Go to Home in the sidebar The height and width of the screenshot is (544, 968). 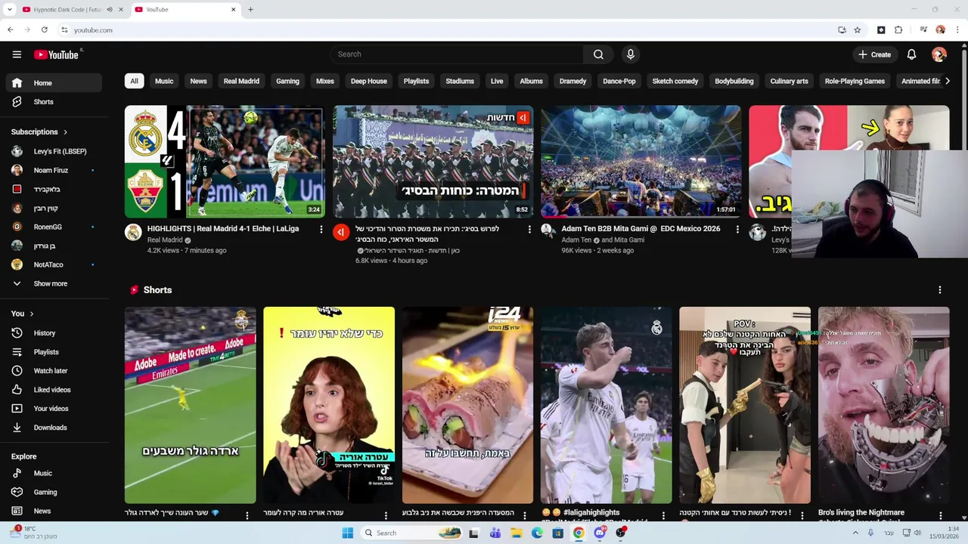coord(53,83)
